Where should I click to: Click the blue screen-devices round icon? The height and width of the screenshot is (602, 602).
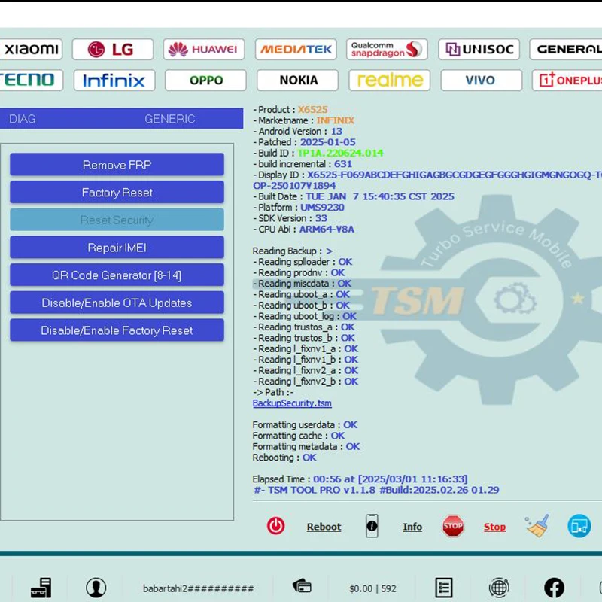[x=579, y=526]
